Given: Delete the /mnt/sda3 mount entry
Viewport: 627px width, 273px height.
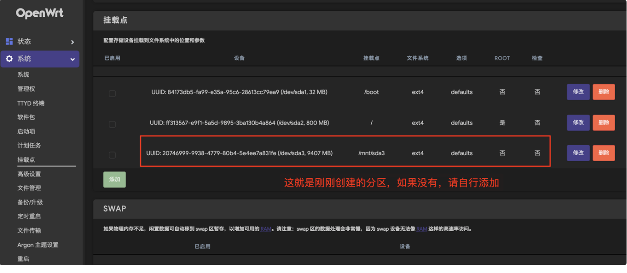Looking at the screenshot, I should [603, 153].
